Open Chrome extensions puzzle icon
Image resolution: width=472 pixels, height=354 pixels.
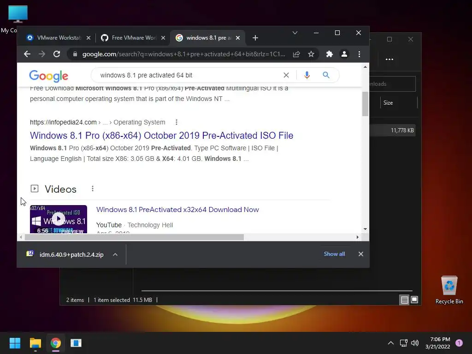(x=329, y=54)
